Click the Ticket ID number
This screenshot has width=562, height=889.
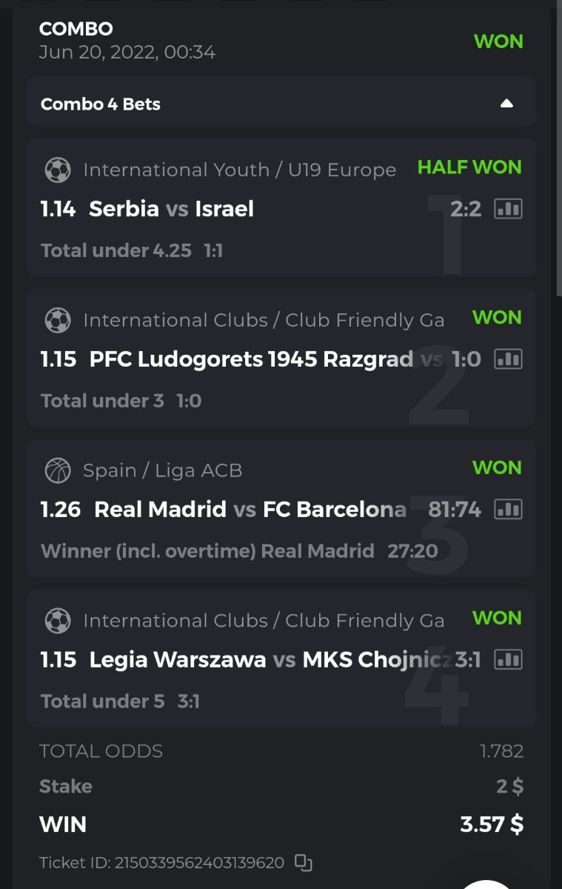(x=198, y=862)
